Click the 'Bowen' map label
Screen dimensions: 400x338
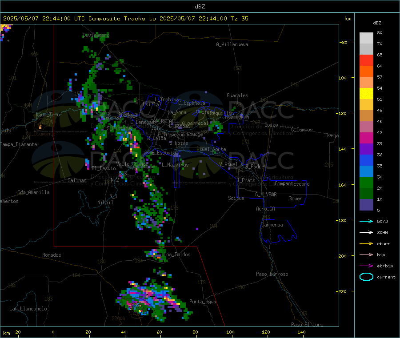[x=296, y=199]
